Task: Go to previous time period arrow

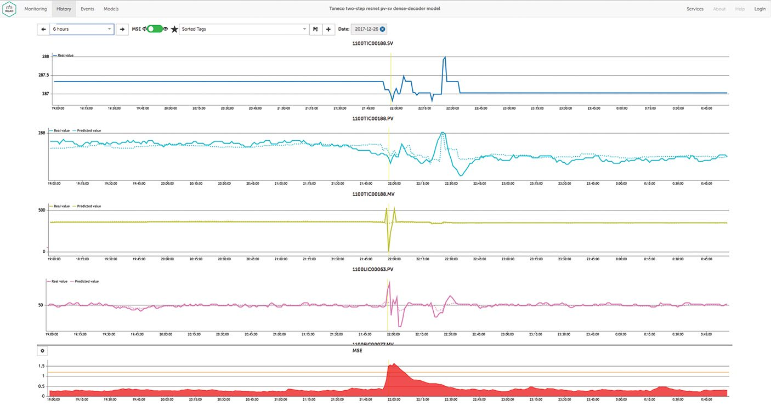Action: pos(43,29)
